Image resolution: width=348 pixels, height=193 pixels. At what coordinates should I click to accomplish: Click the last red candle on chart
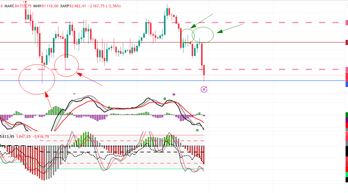point(204,70)
